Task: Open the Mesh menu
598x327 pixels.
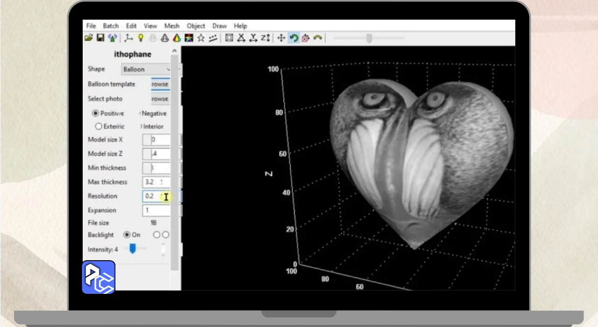Action: click(171, 26)
